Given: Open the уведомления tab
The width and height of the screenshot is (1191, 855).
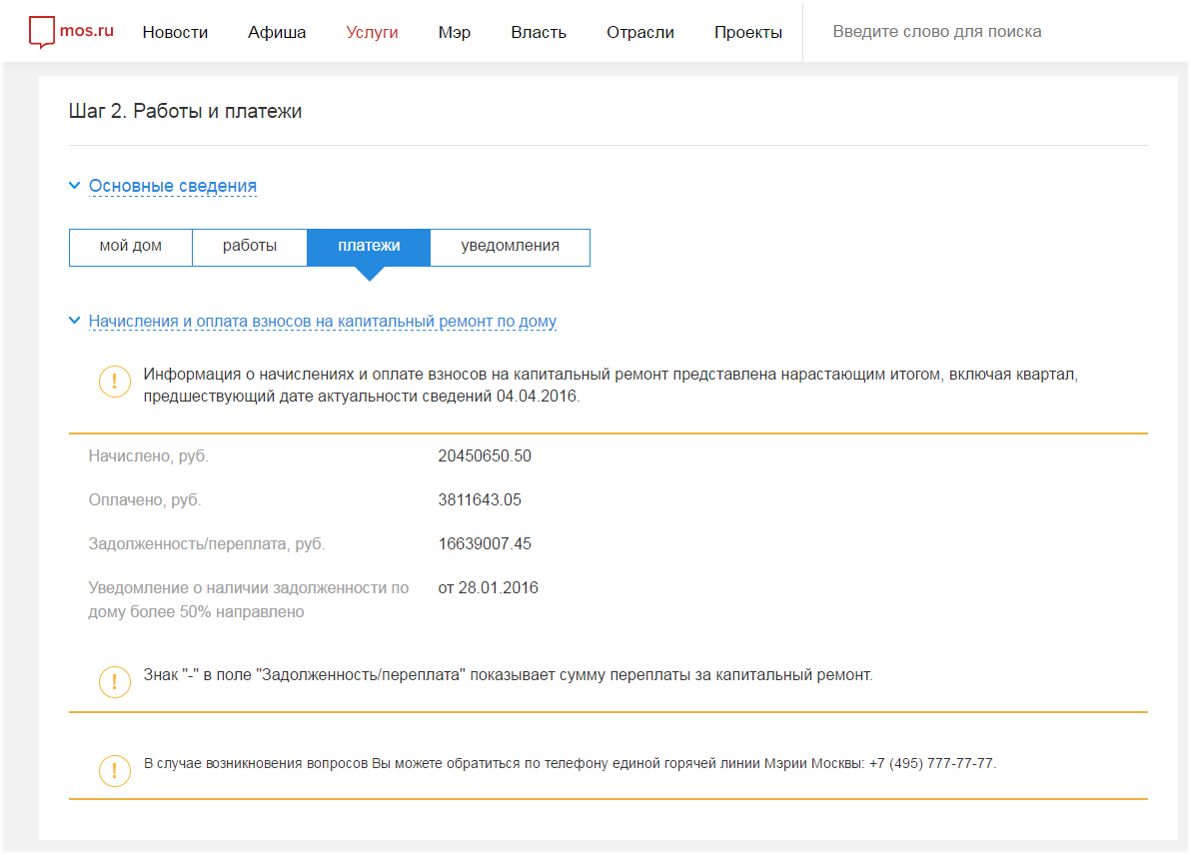Looking at the screenshot, I should (x=510, y=247).
